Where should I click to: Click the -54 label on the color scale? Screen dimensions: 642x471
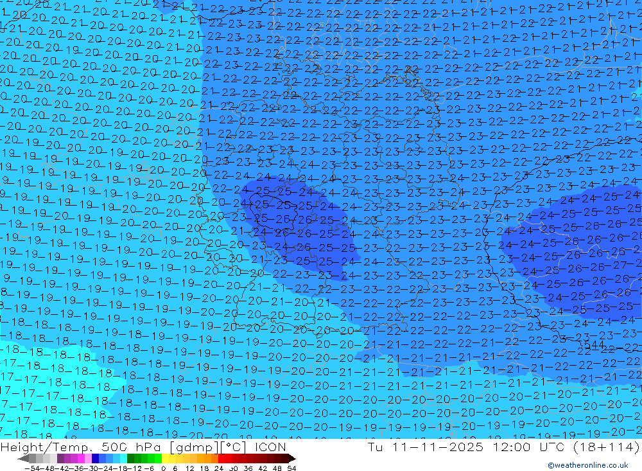click(32, 468)
